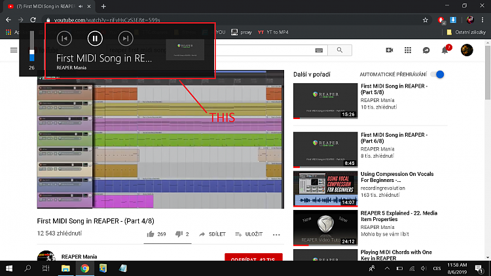Viewport: 491px width, 276px height.
Task: Open a new browser tab
Action: tap(103, 7)
